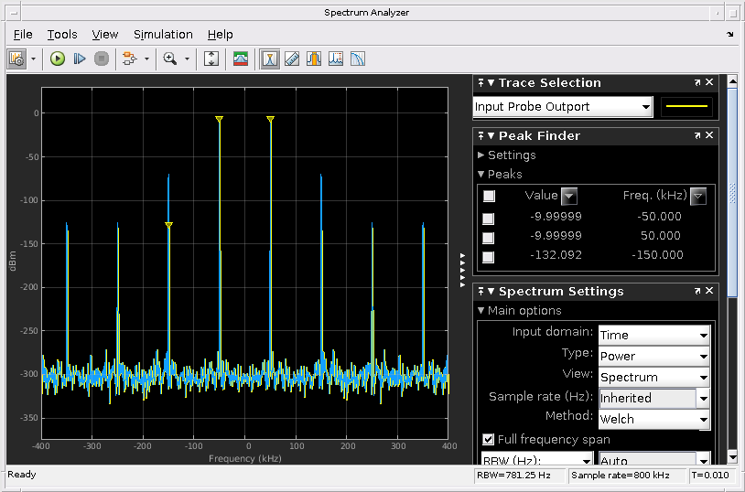Open the Input Probe Outport trace dropdown
745x492 pixels.
coord(563,107)
